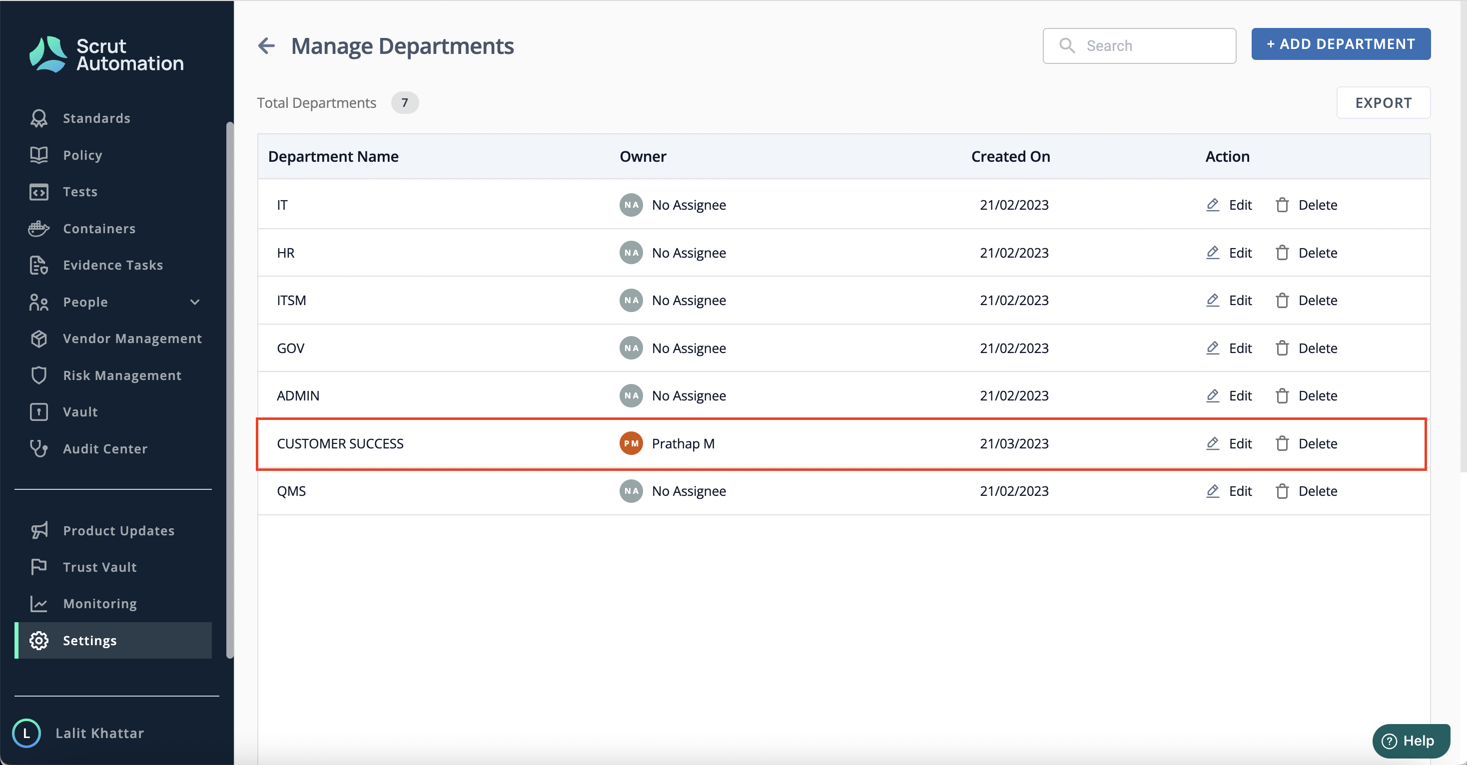
Task: Click the Owner column header
Action: tap(643, 156)
